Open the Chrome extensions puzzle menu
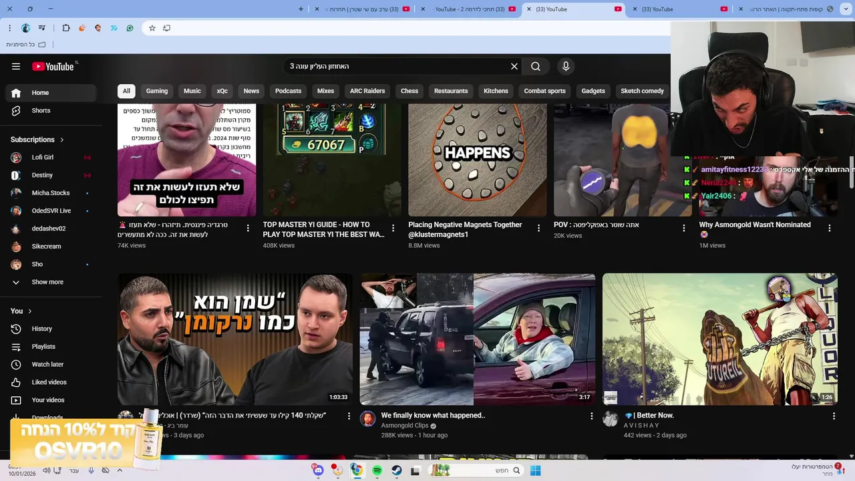Screen dimensions: 855x481 65,28
